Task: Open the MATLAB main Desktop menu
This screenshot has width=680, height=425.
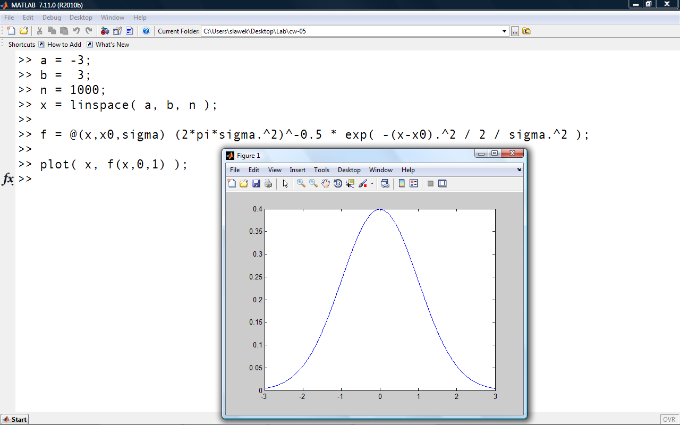Action: click(81, 18)
